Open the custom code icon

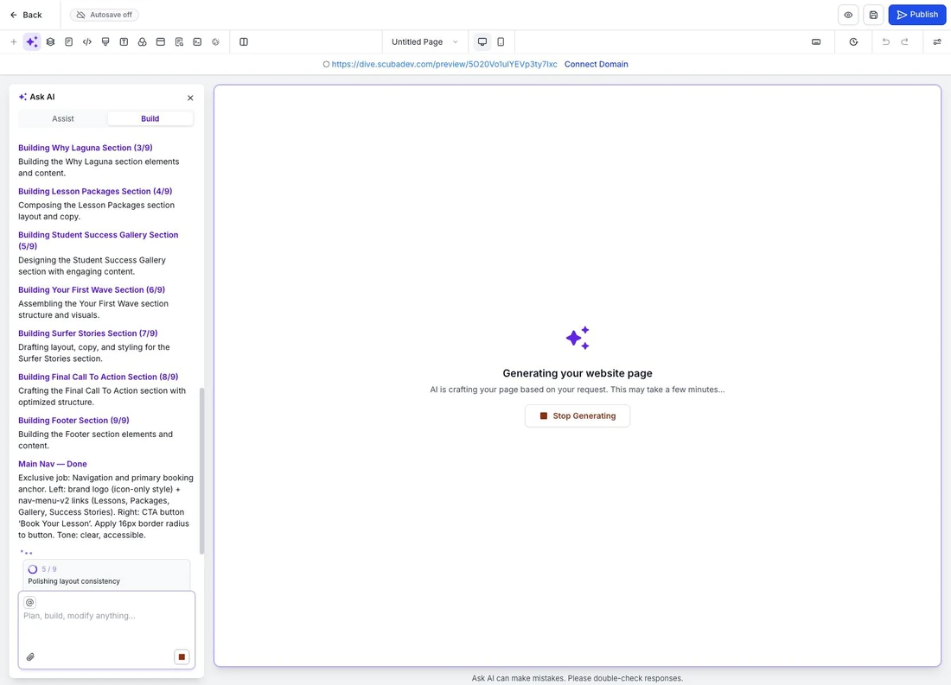86,41
